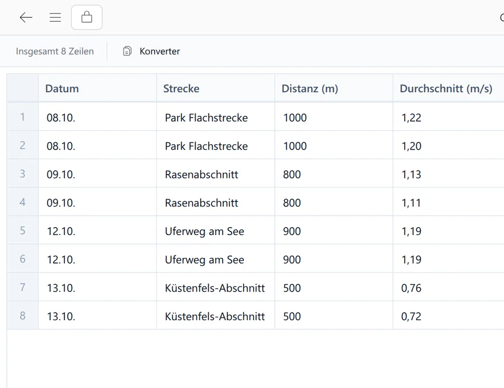Screen dimensions: 504x388
Task: Select row number 4 header
Action: 22,202
